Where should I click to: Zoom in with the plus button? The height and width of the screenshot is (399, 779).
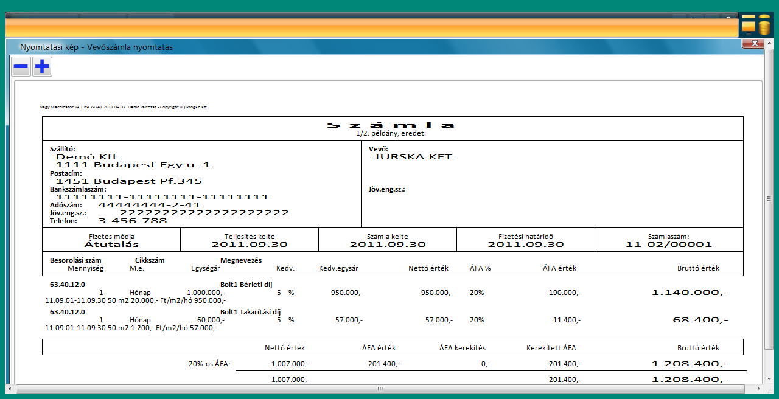42,67
